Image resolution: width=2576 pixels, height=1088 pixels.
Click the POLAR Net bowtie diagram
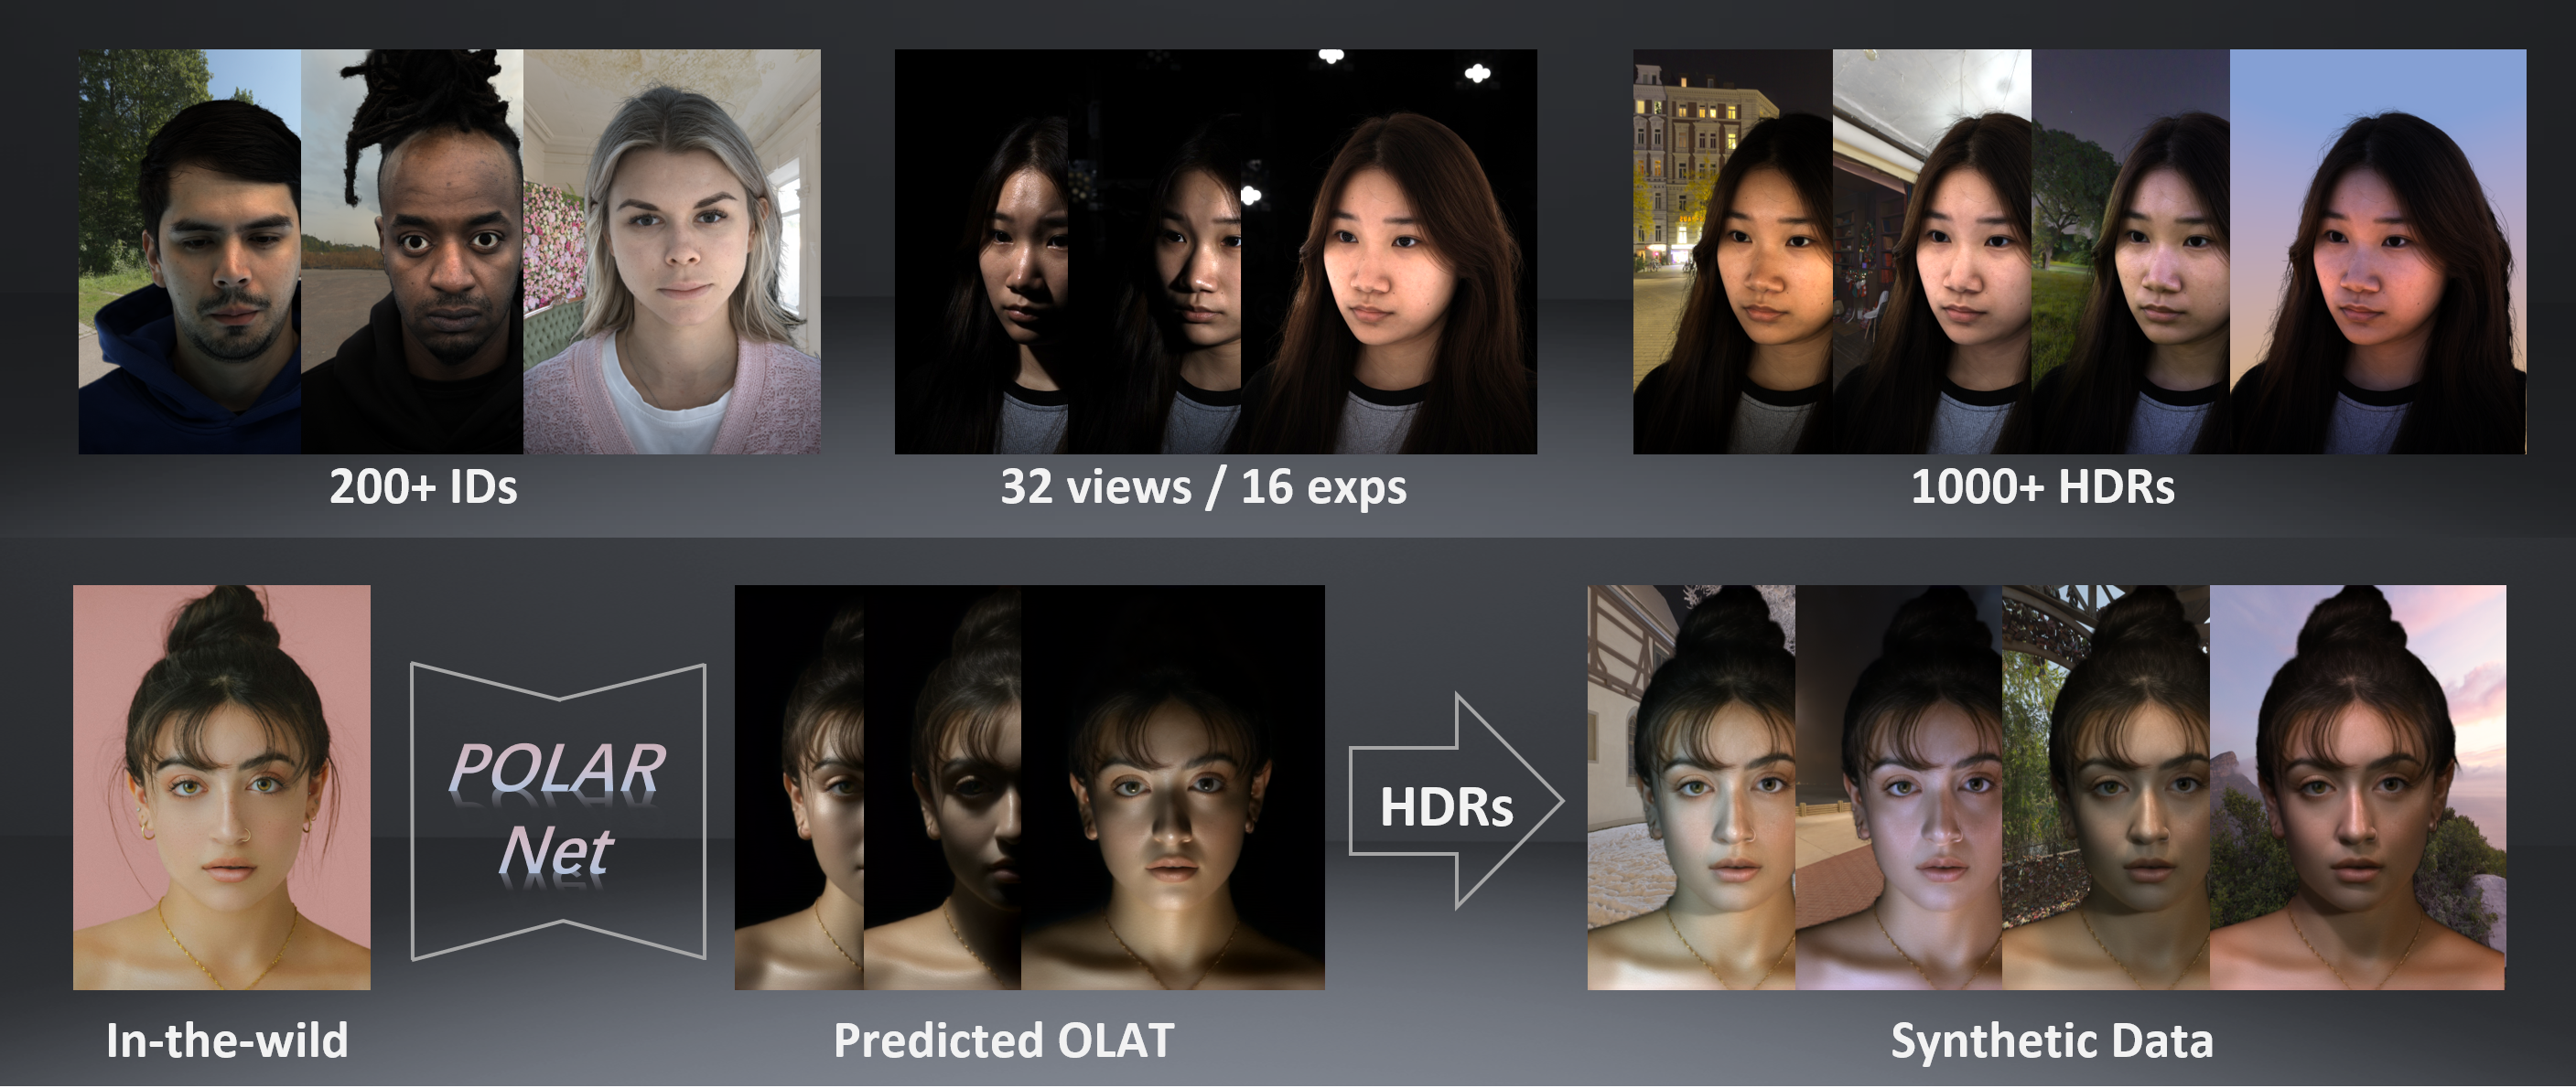pyautogui.click(x=558, y=811)
